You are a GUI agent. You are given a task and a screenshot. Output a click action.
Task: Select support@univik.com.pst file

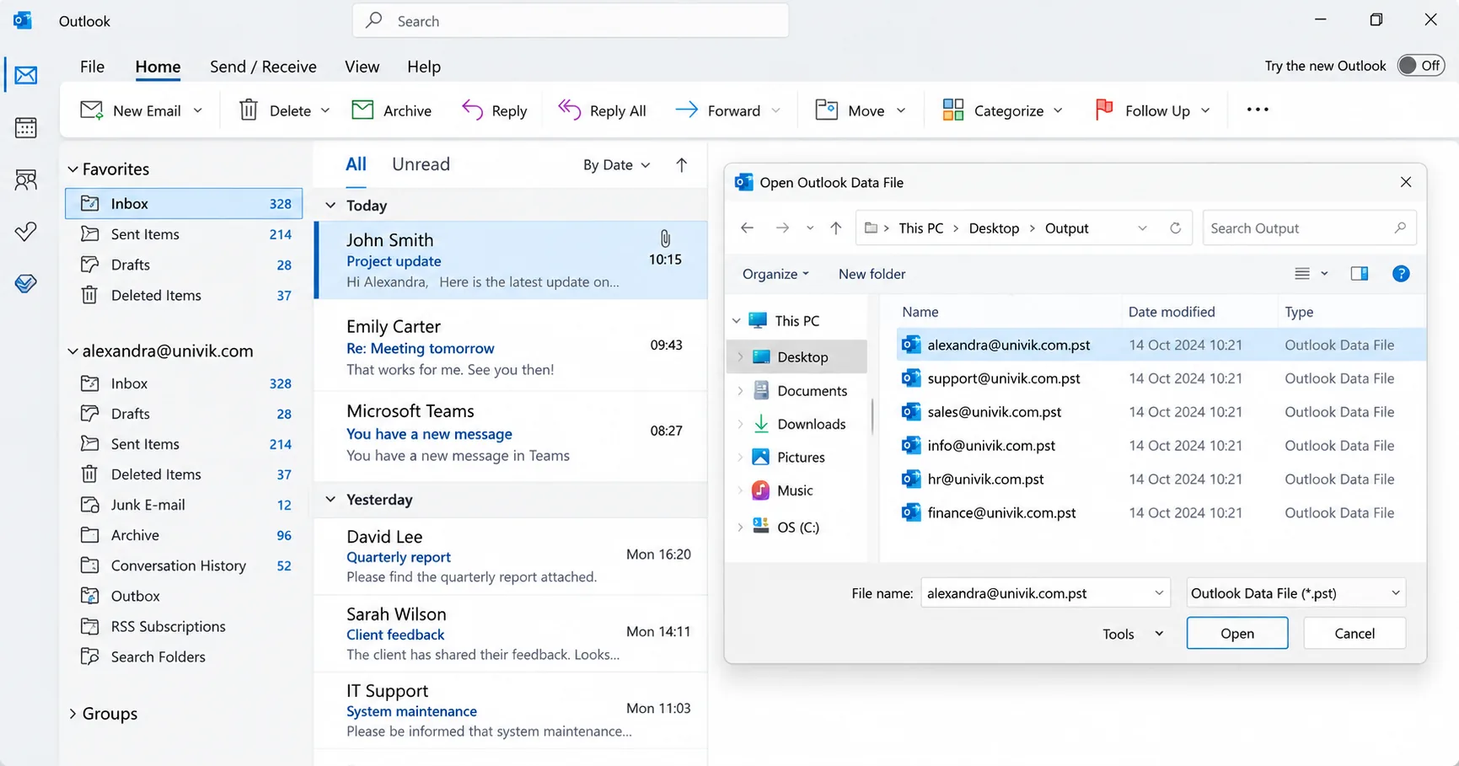(1161, 378)
